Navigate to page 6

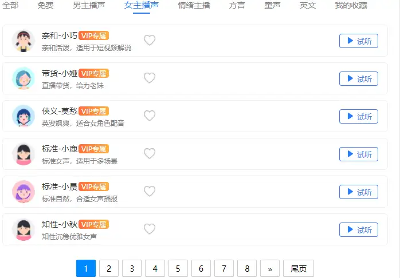pyautogui.click(x=201, y=268)
